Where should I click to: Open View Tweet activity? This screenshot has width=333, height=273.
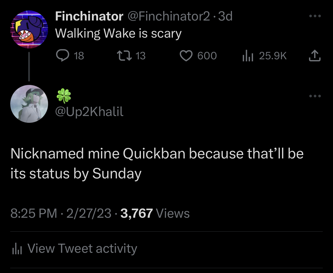[x=82, y=248]
